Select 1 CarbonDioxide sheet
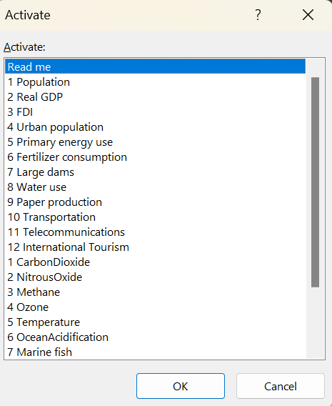 (x=155, y=262)
